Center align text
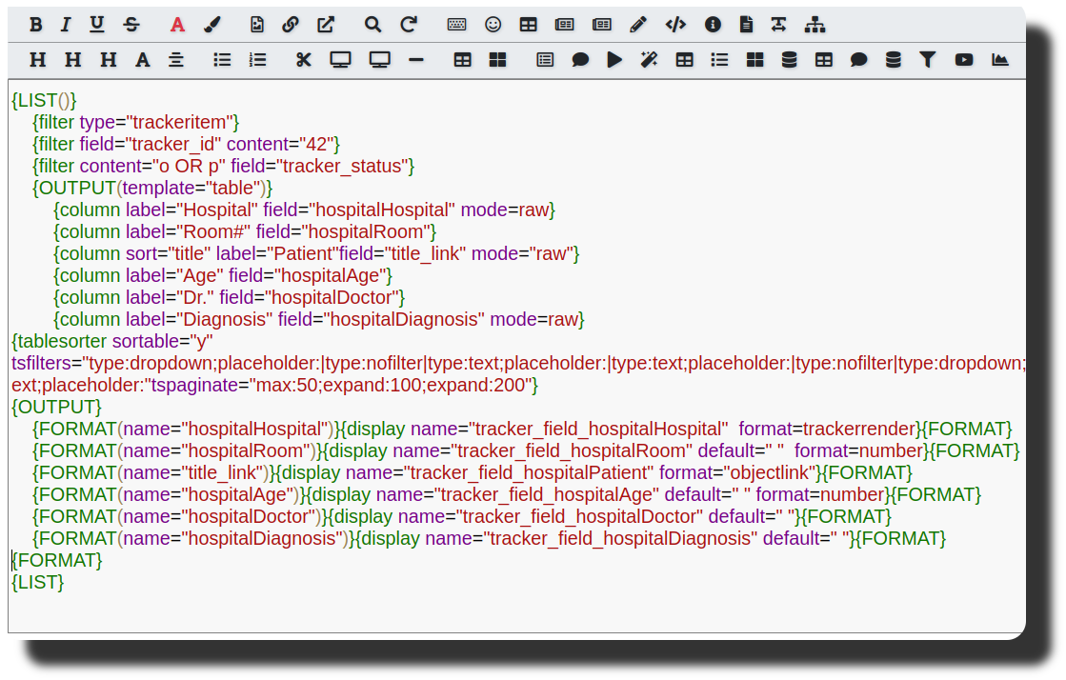The image size is (1066, 680). 176,60
